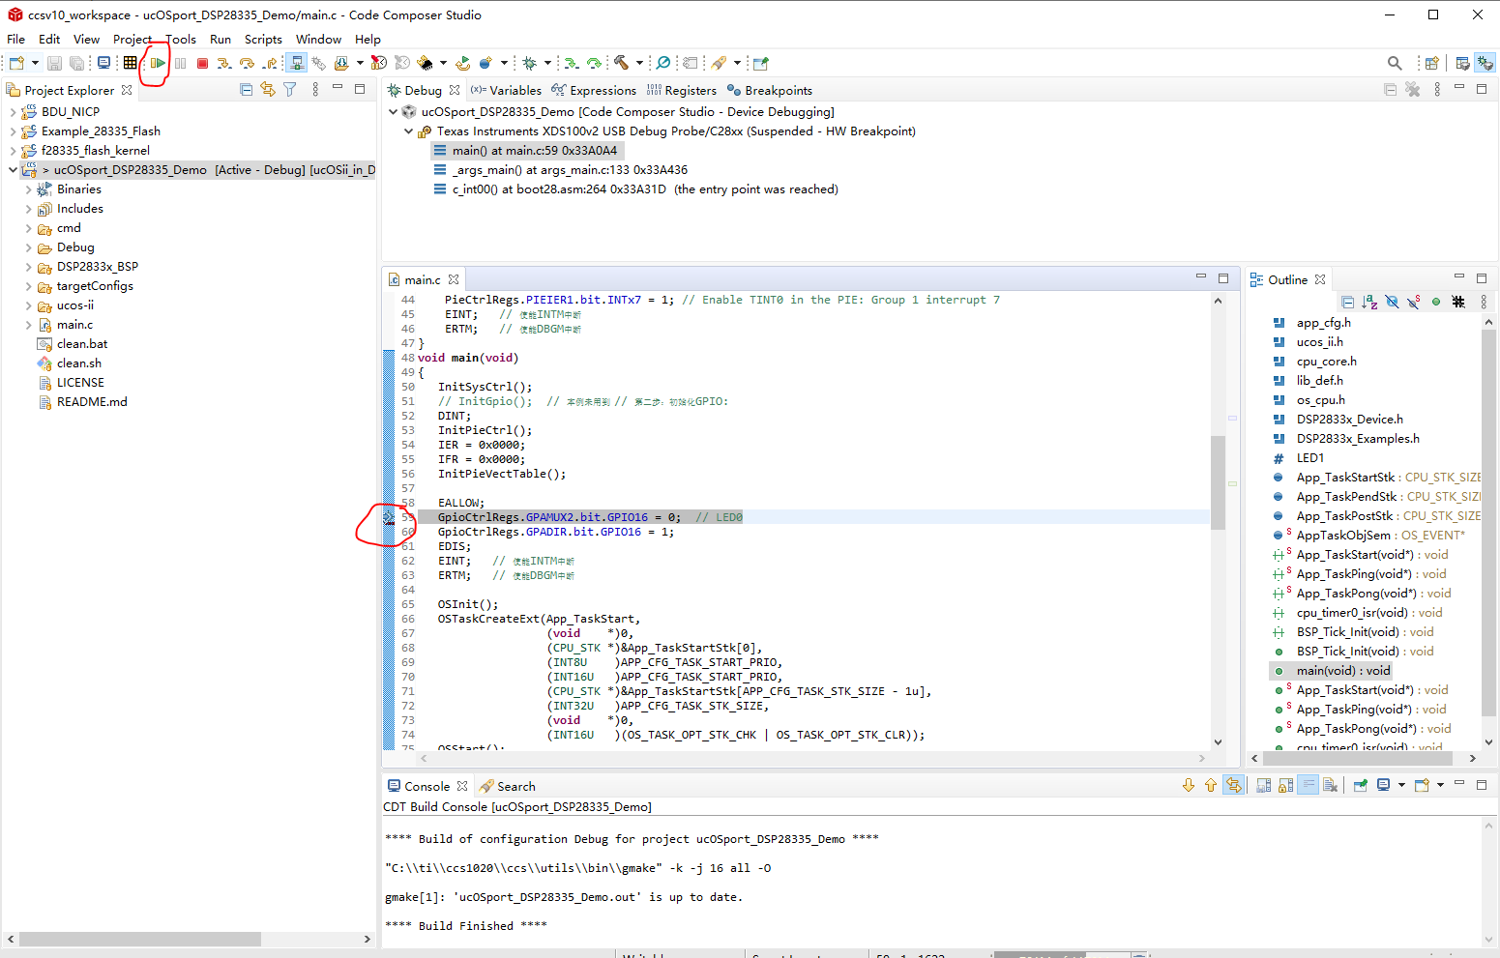Image resolution: width=1500 pixels, height=958 pixels.
Task: Click the Save All toolbar icon
Action: [x=77, y=63]
